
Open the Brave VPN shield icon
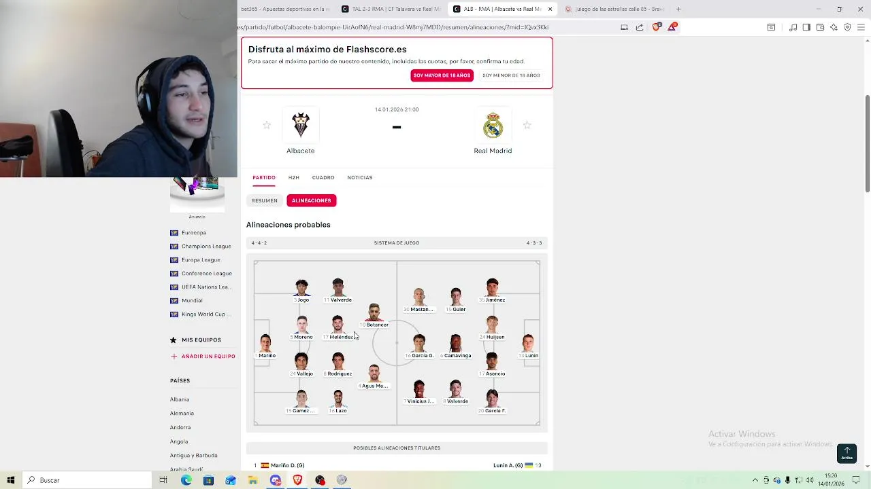[847, 27]
